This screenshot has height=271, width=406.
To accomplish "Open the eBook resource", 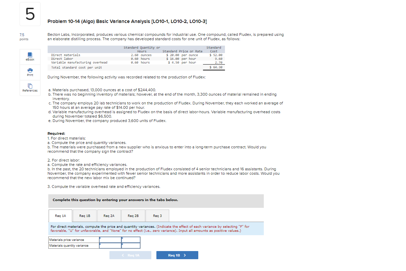I will point(30,57).
